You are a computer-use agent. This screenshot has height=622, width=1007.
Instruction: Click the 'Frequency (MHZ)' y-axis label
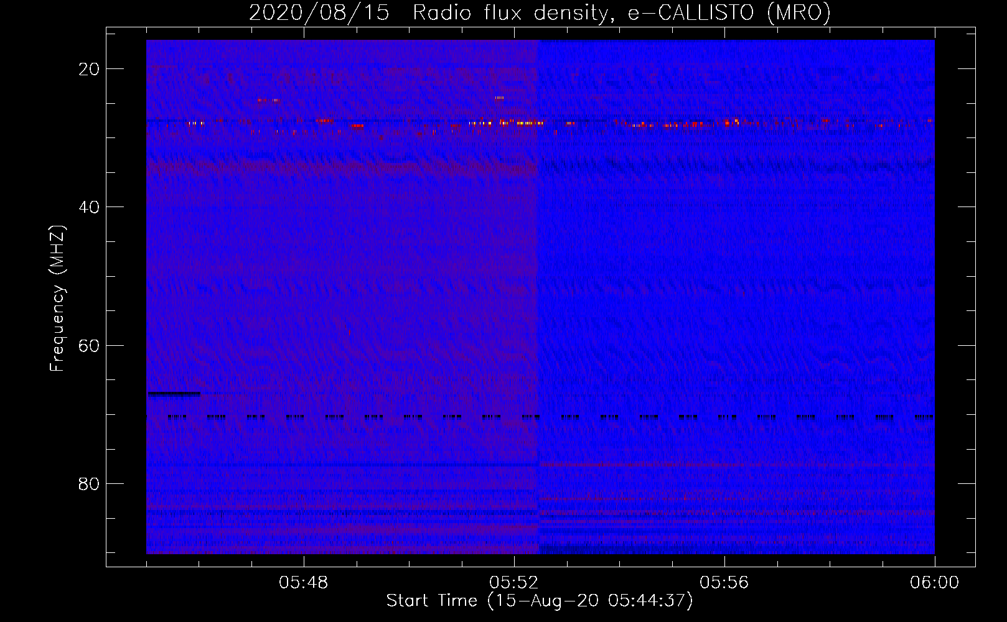coord(57,299)
